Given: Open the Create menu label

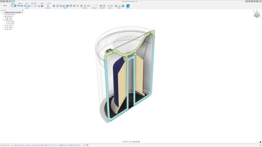Looking at the screenshot, I should pyautogui.click(x=27, y=8).
